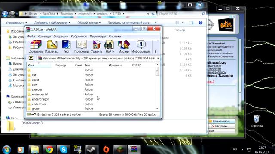
Task: Open Windows Start button
Action: [6, 150]
